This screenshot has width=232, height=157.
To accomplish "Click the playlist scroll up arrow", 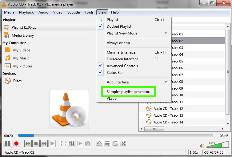I will 228,26.
